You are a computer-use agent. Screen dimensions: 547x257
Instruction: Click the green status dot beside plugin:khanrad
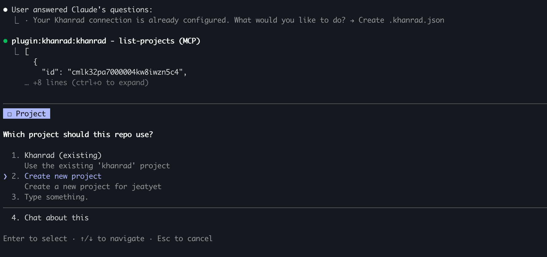[x=5, y=41]
